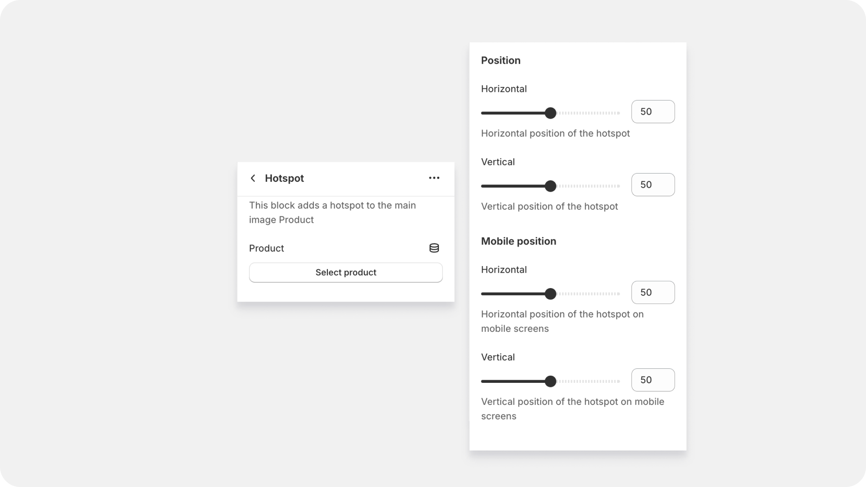Go back using the Hotspot chevron arrow

pos(253,178)
